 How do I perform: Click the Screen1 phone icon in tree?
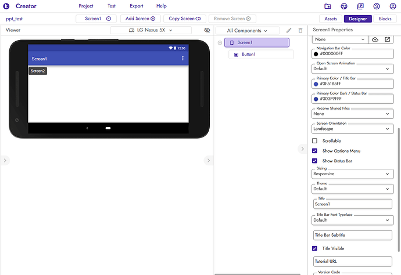pyautogui.click(x=232, y=42)
